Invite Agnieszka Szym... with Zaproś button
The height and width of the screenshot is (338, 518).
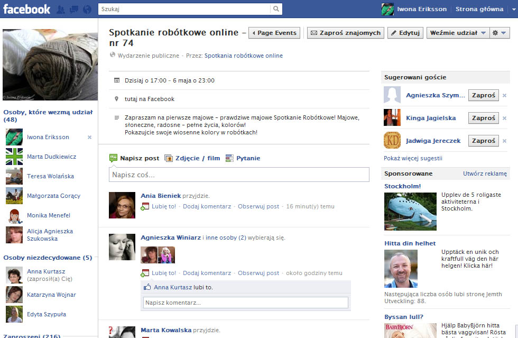[484, 95]
